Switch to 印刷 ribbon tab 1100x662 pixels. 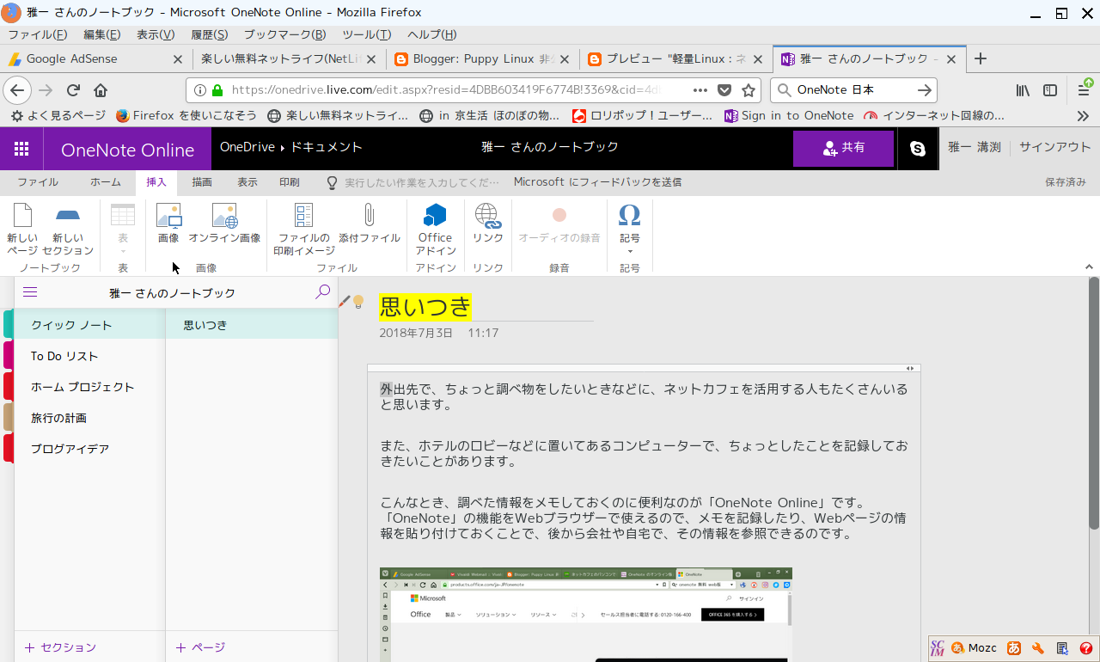tap(290, 182)
